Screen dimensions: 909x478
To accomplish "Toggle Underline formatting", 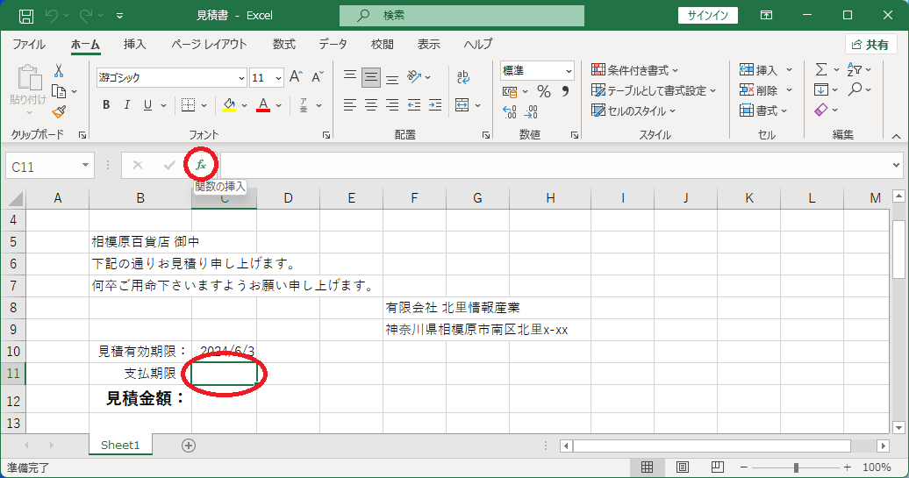I will [x=147, y=105].
